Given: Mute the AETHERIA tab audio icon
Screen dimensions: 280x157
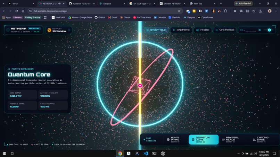Looking at the screenshot, I should tap(59, 3).
